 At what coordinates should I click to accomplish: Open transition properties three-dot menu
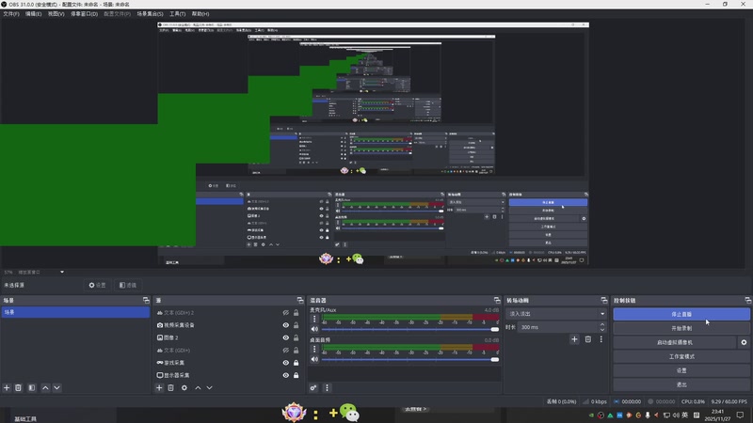[x=601, y=339]
